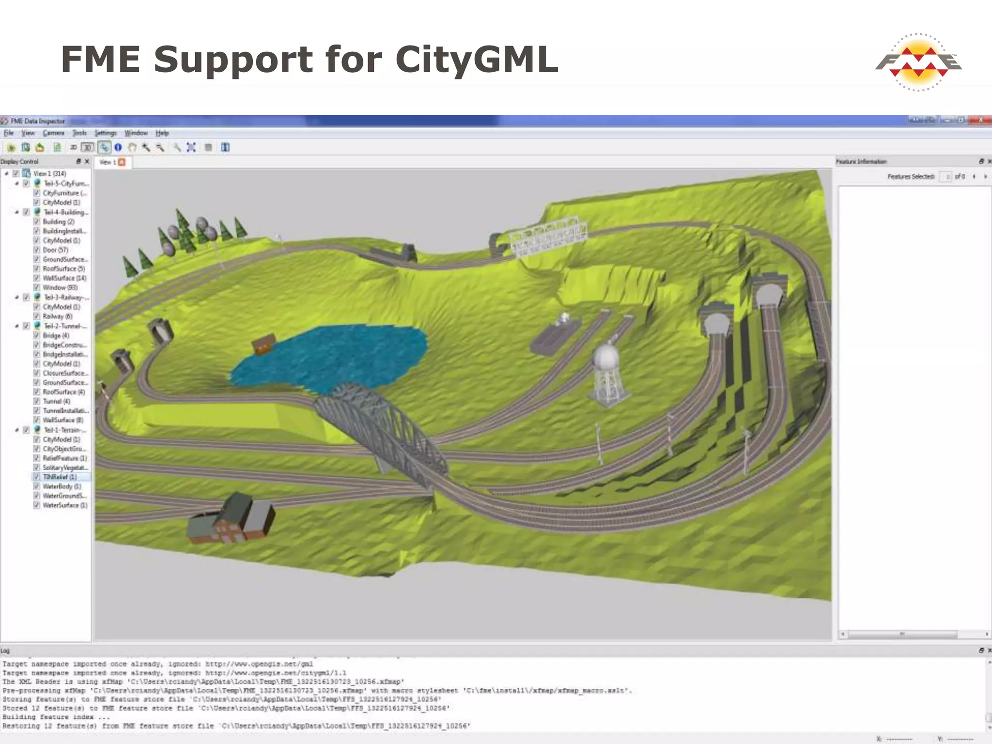The width and height of the screenshot is (992, 744).
Task: Click Zoom to Full Extent icon
Action: [191, 147]
